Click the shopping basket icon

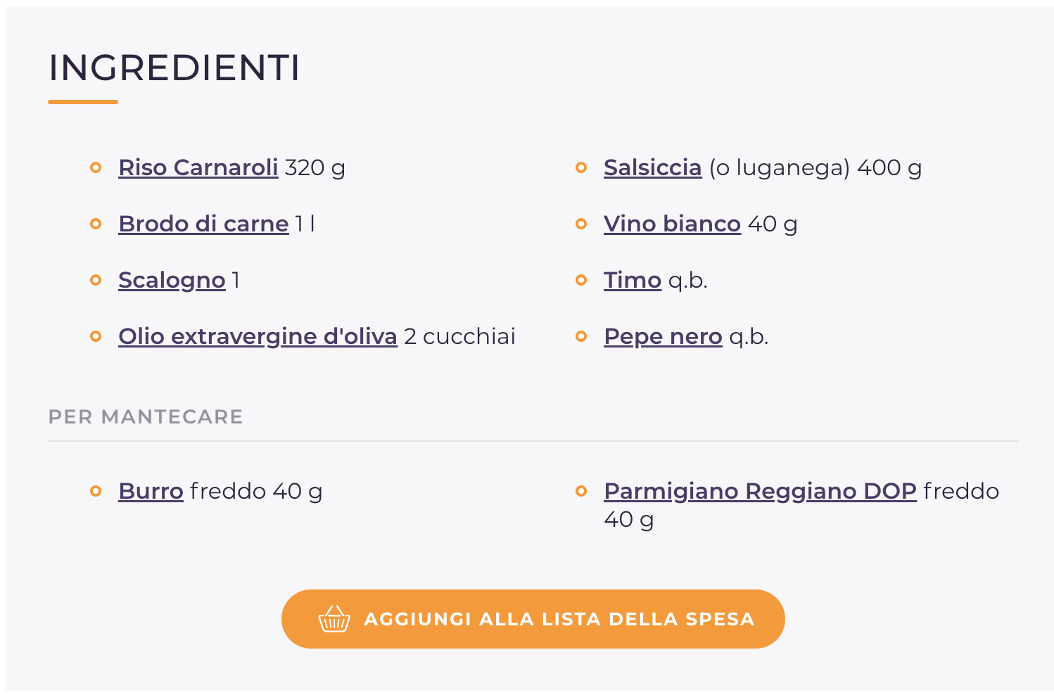click(334, 619)
